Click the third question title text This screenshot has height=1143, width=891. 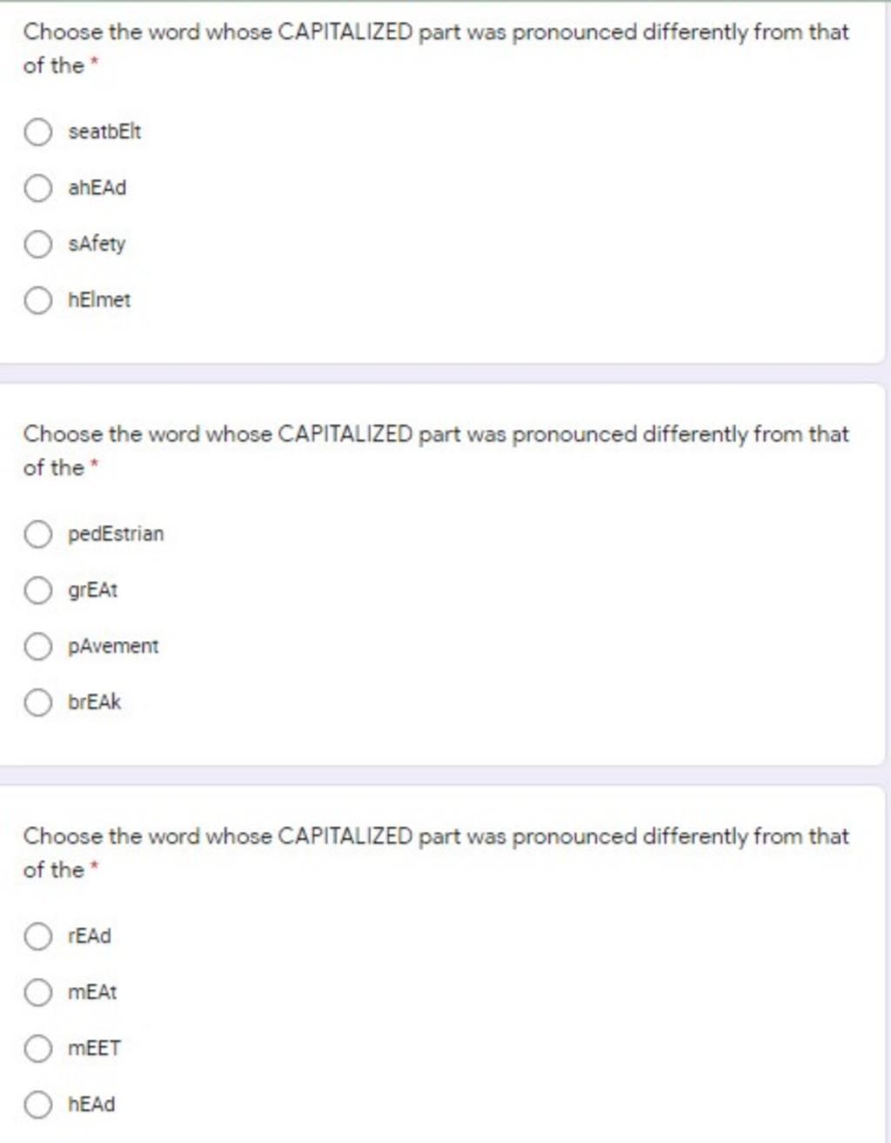pyautogui.click(x=436, y=852)
